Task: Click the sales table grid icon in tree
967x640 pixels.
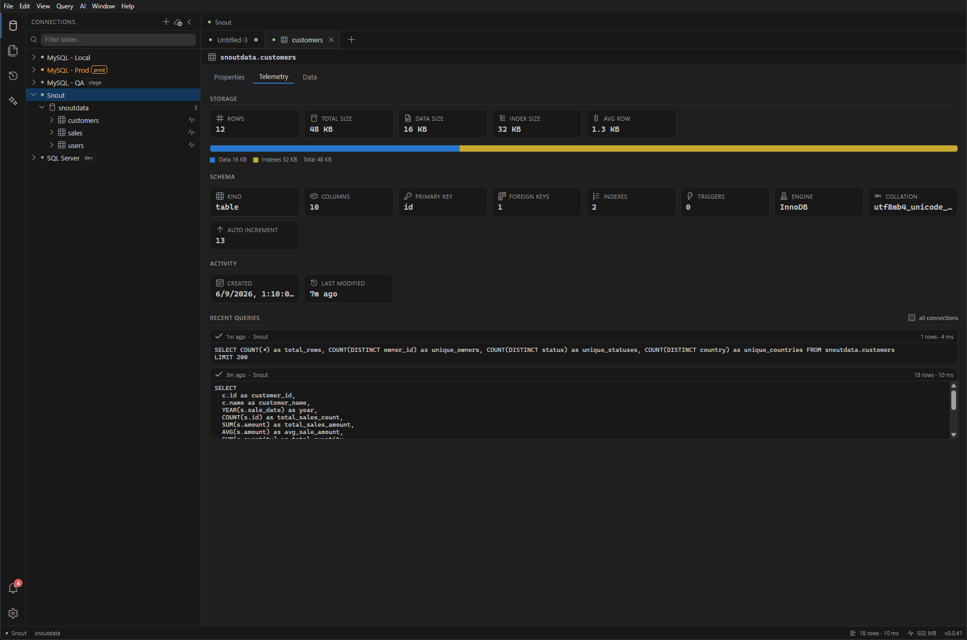Action: [x=62, y=132]
